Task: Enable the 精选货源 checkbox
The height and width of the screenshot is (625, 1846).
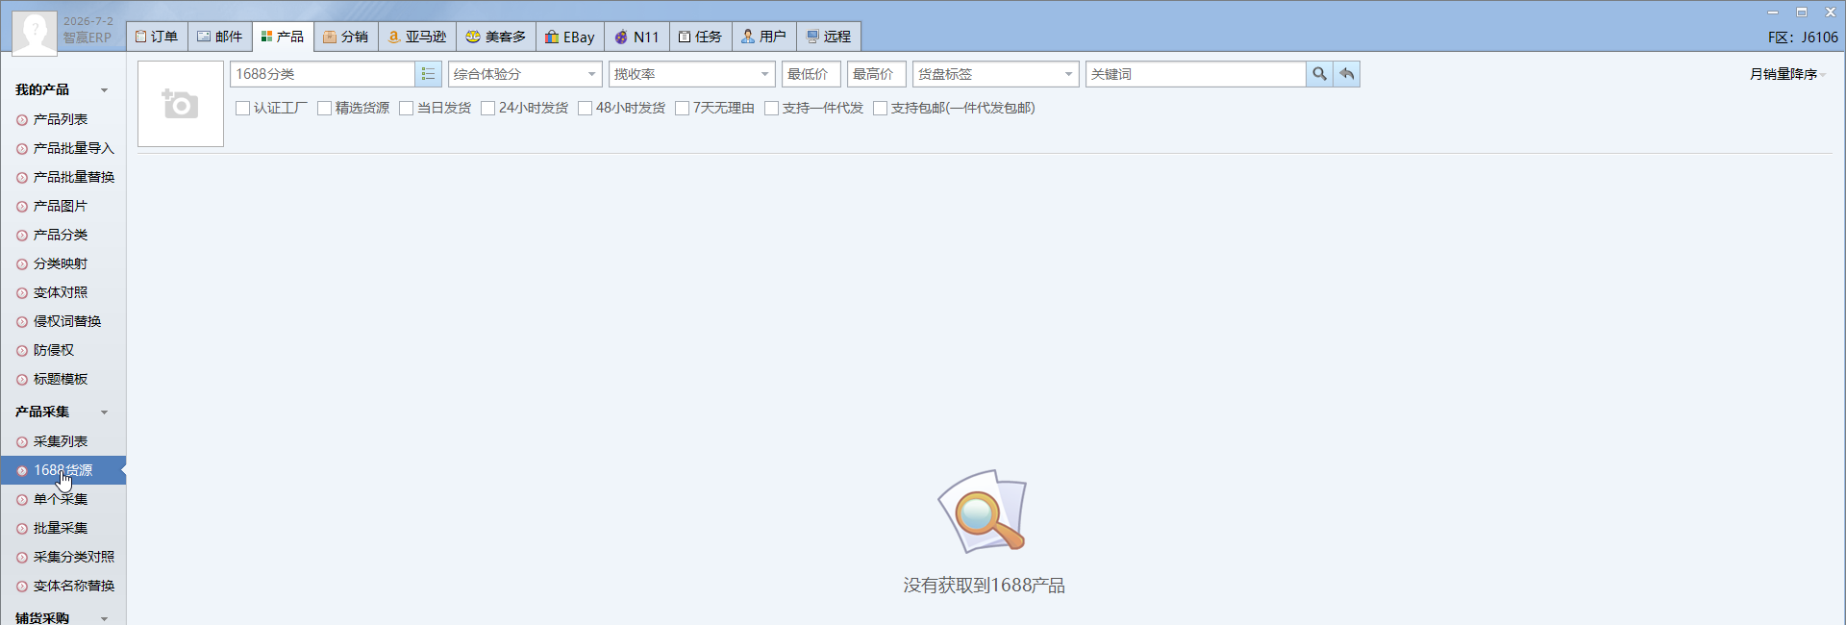Action: point(325,108)
